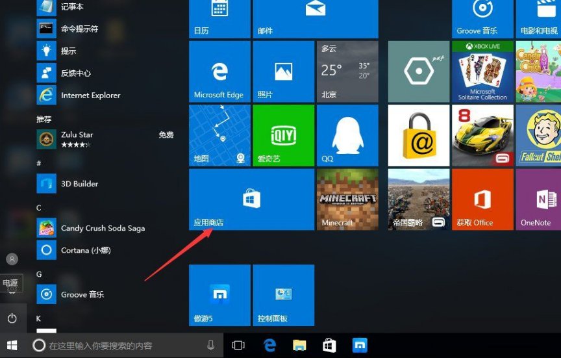Open the 日历 calendar tile
The width and height of the screenshot is (561, 358).
click(x=219, y=19)
